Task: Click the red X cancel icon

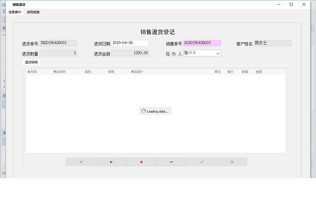Action: 232,162
